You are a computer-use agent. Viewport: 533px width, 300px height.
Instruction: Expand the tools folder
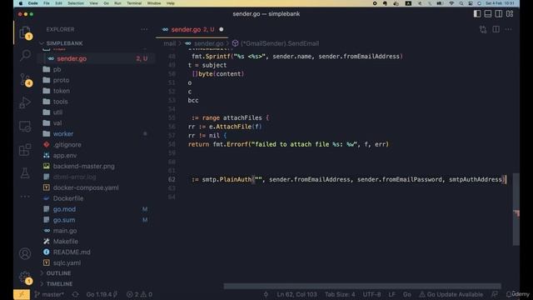point(60,102)
